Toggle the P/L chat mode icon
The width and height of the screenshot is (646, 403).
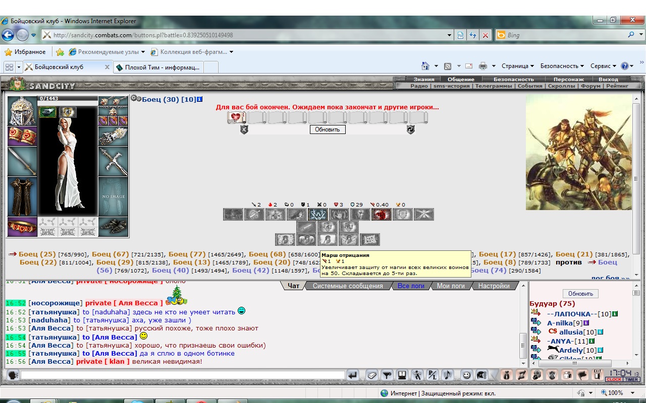(432, 375)
